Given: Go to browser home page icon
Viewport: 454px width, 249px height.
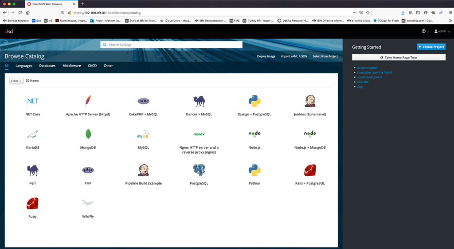Looking at the screenshot, I should 28,12.
